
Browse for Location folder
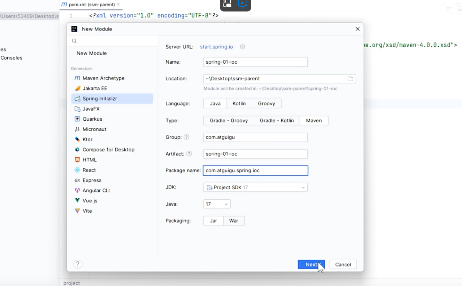[x=350, y=79]
